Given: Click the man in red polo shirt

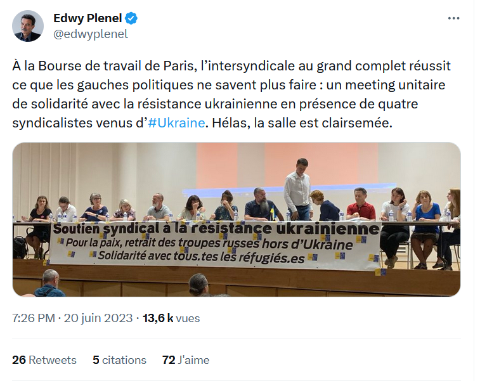Looking at the screenshot, I should click(361, 204).
